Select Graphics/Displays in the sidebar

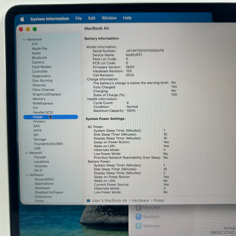[47, 94]
